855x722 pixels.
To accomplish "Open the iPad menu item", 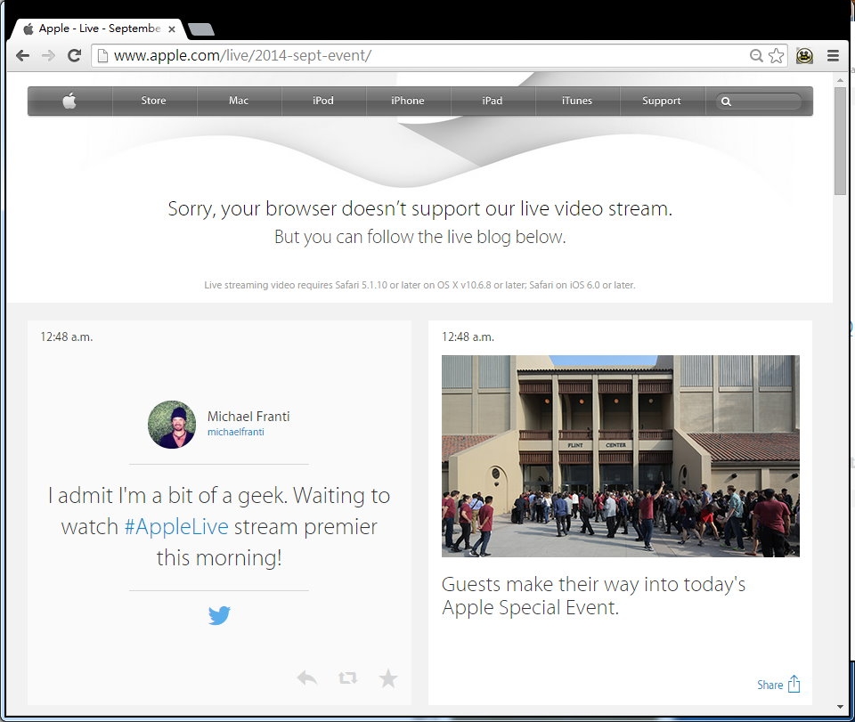I will pyautogui.click(x=493, y=101).
